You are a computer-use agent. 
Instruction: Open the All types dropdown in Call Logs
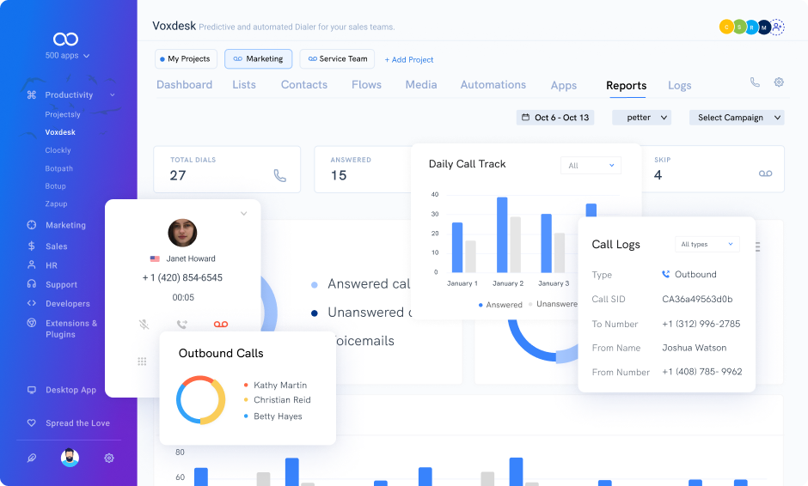707,245
